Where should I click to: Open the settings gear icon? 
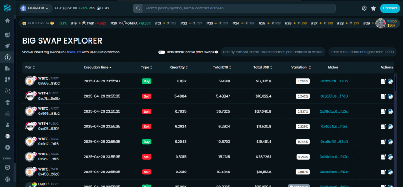[364, 8]
